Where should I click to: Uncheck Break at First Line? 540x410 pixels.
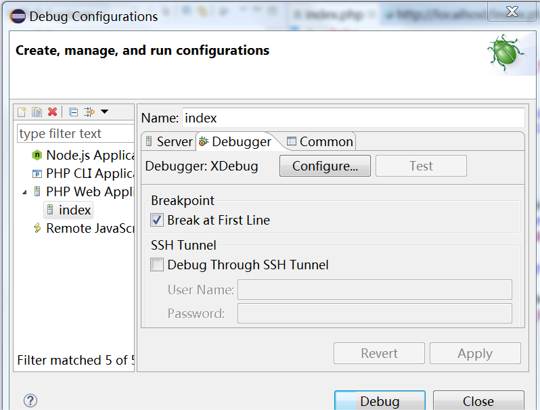coord(157,220)
